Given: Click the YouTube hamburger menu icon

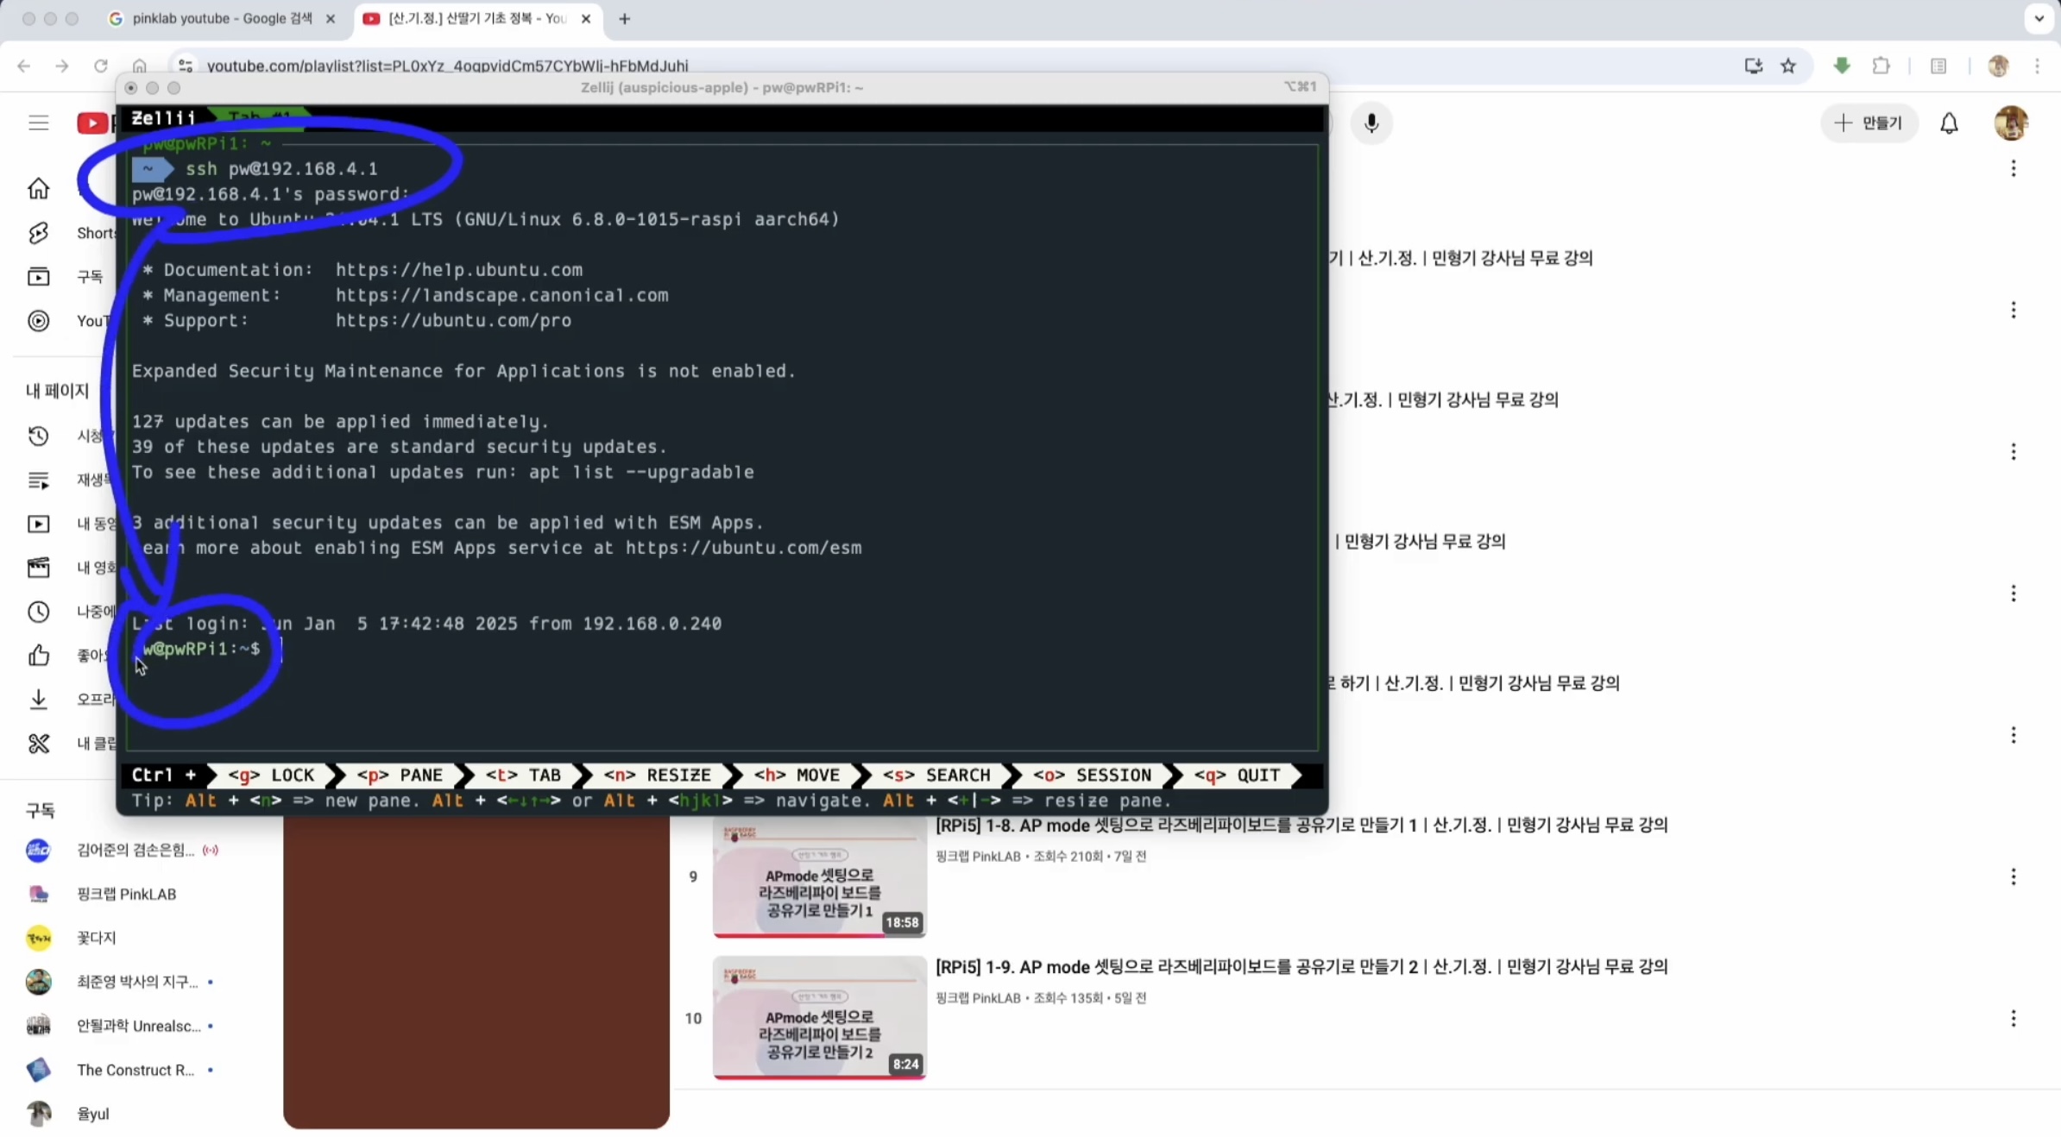Looking at the screenshot, I should (x=38, y=122).
